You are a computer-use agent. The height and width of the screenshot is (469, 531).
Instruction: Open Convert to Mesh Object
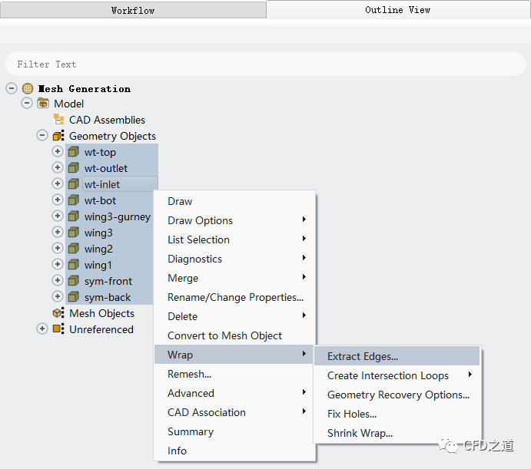(x=224, y=335)
